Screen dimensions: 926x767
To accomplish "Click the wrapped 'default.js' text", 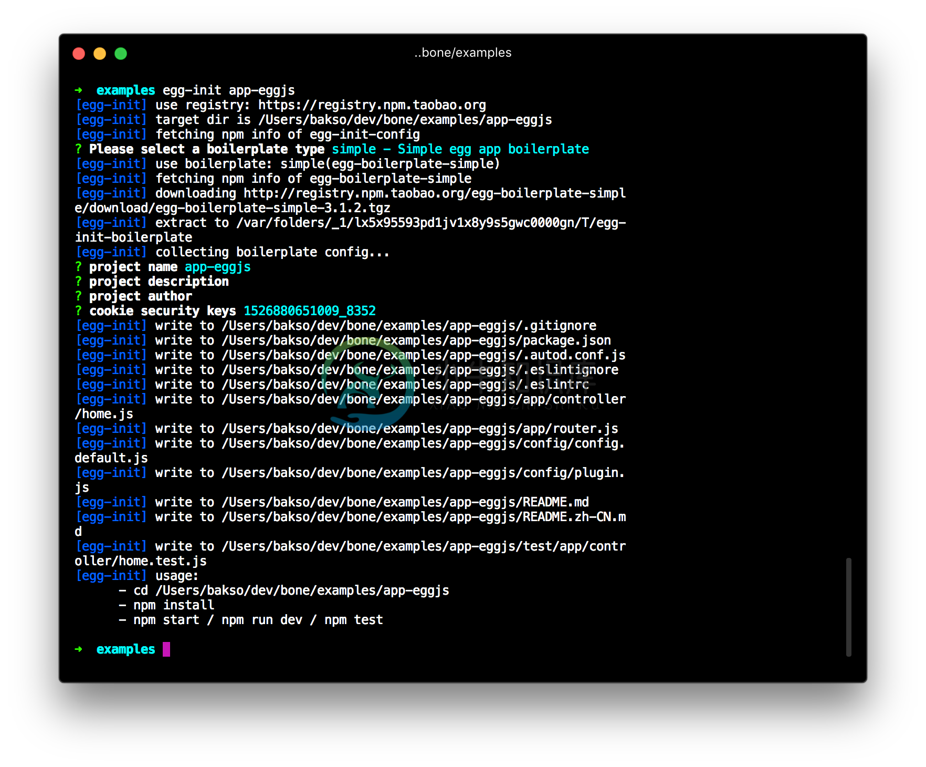I will [x=111, y=458].
